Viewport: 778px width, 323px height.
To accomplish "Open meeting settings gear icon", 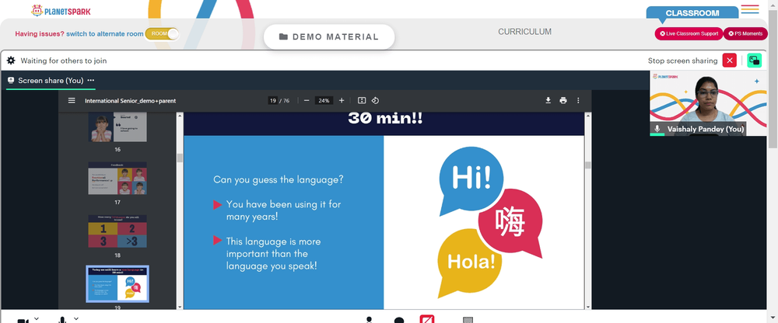I will coord(11,61).
